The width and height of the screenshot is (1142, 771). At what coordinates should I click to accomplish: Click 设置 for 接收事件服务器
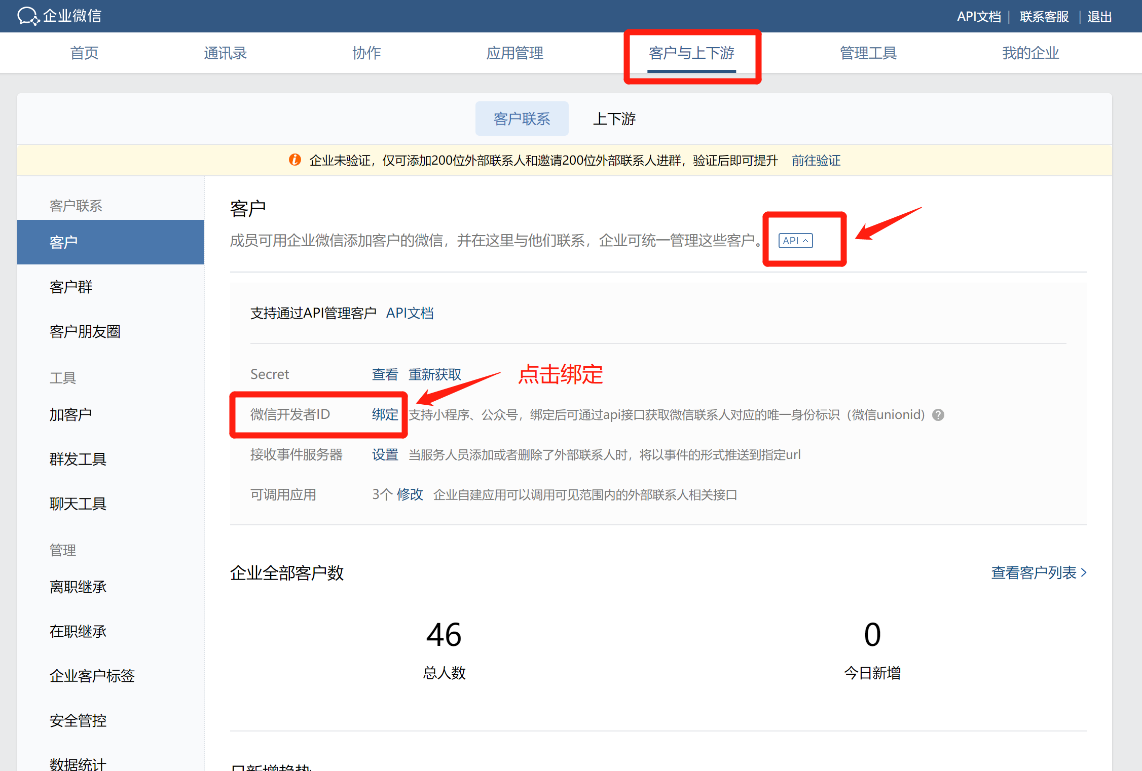tap(385, 454)
